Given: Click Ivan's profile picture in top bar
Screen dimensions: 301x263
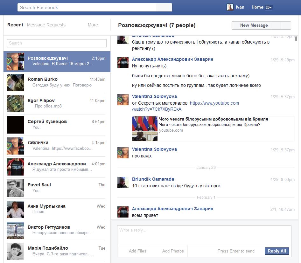Looking at the screenshot, I should pos(230,7).
